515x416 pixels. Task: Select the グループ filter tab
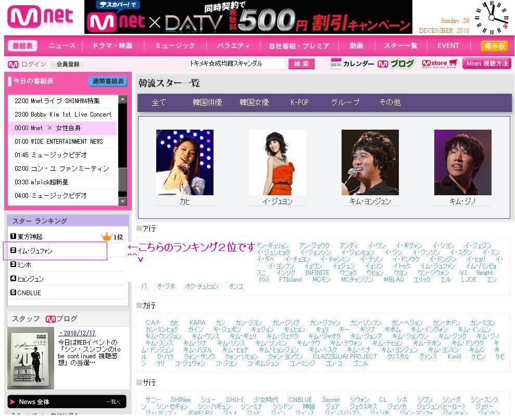click(345, 103)
